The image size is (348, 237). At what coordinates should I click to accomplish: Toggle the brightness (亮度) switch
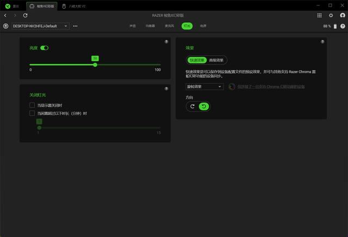click(x=45, y=48)
